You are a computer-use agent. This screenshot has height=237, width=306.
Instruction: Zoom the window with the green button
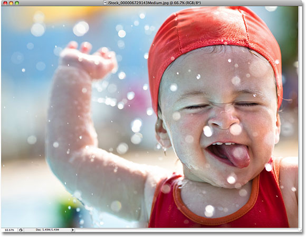(17, 3)
